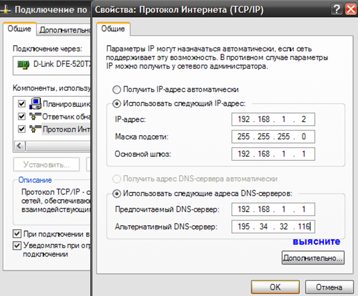Screen dimensions: 358x296
Task: Click the Маска подсети field
Action: [273, 136]
